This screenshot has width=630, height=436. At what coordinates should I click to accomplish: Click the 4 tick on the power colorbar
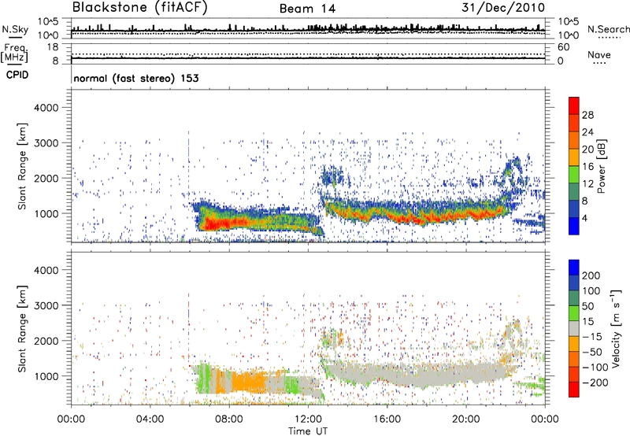[x=584, y=219]
